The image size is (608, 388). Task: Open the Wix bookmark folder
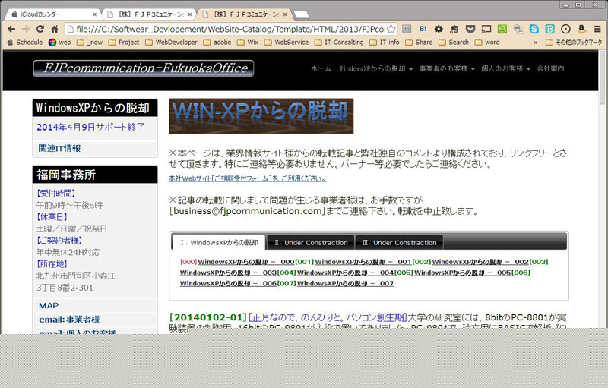click(248, 43)
